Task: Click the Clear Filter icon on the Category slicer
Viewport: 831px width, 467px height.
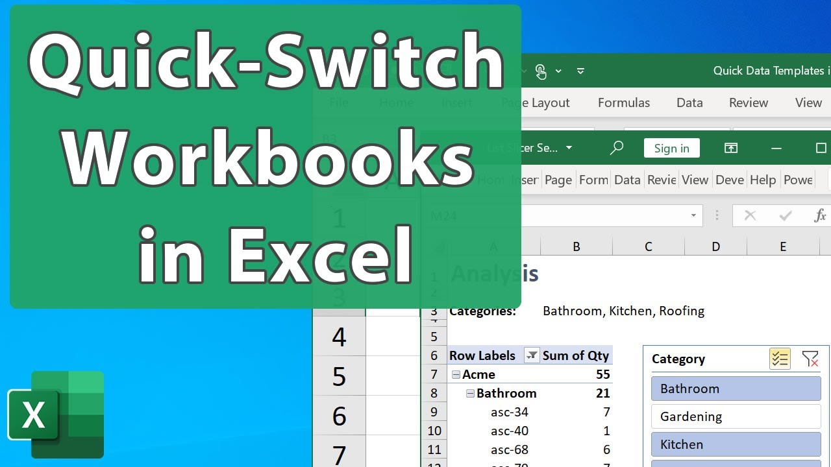Action: 810,359
